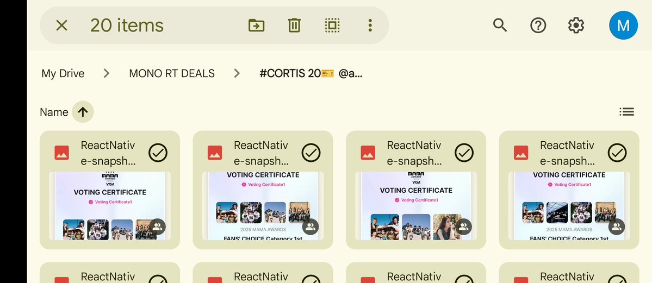652x283 pixels.
Task: Uncheck the fourth ReactNative card's checkmark
Action: (617, 153)
